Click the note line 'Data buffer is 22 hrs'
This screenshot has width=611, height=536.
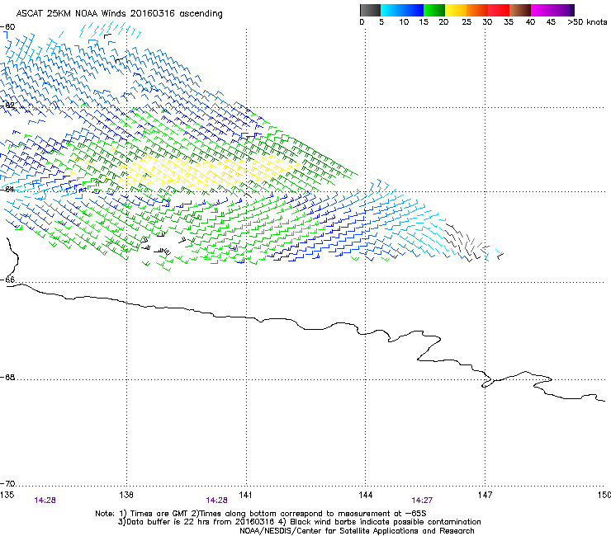(300, 522)
